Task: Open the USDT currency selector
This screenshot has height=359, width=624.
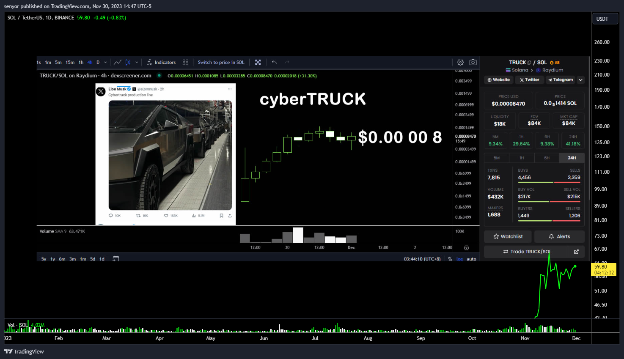Action: (605, 19)
